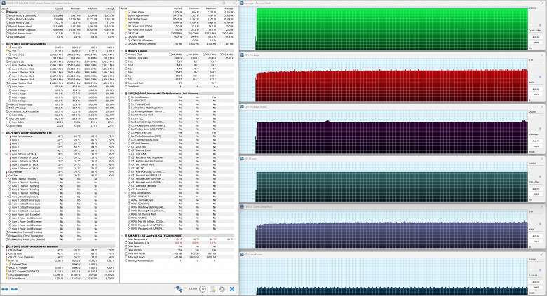
Task: Reset min/max values using the clock icon
Action: click(x=202, y=289)
